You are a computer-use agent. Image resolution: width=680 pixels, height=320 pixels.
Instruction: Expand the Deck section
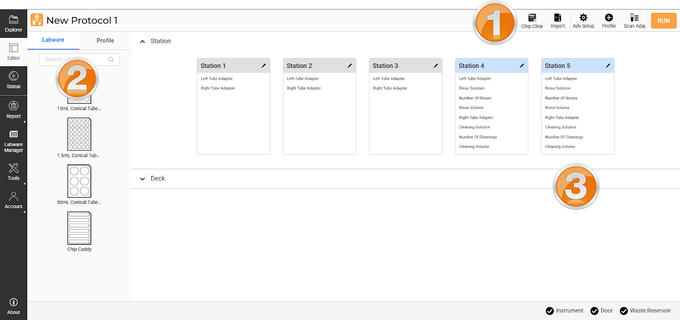click(x=143, y=179)
